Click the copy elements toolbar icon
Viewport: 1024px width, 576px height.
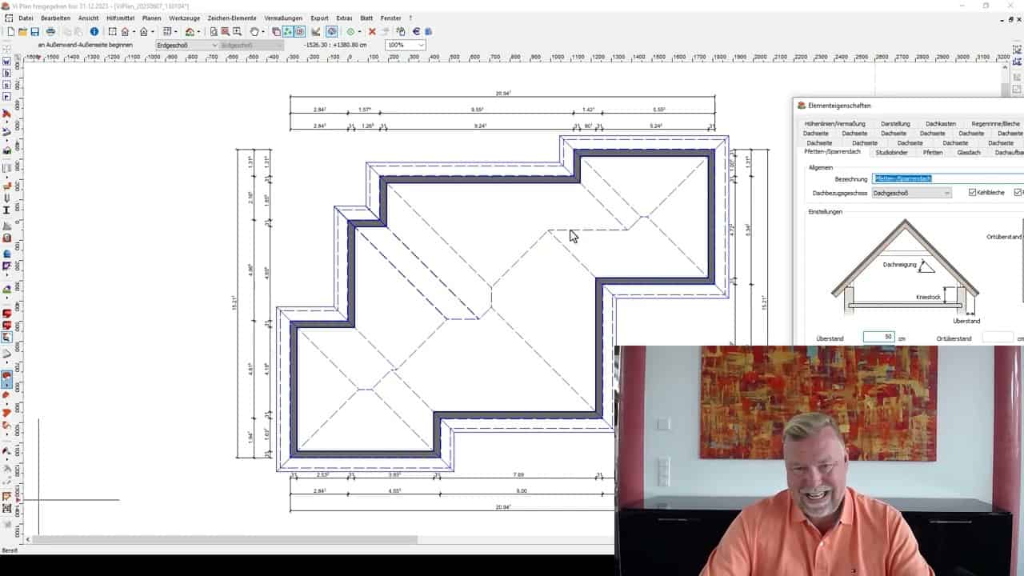[276, 32]
